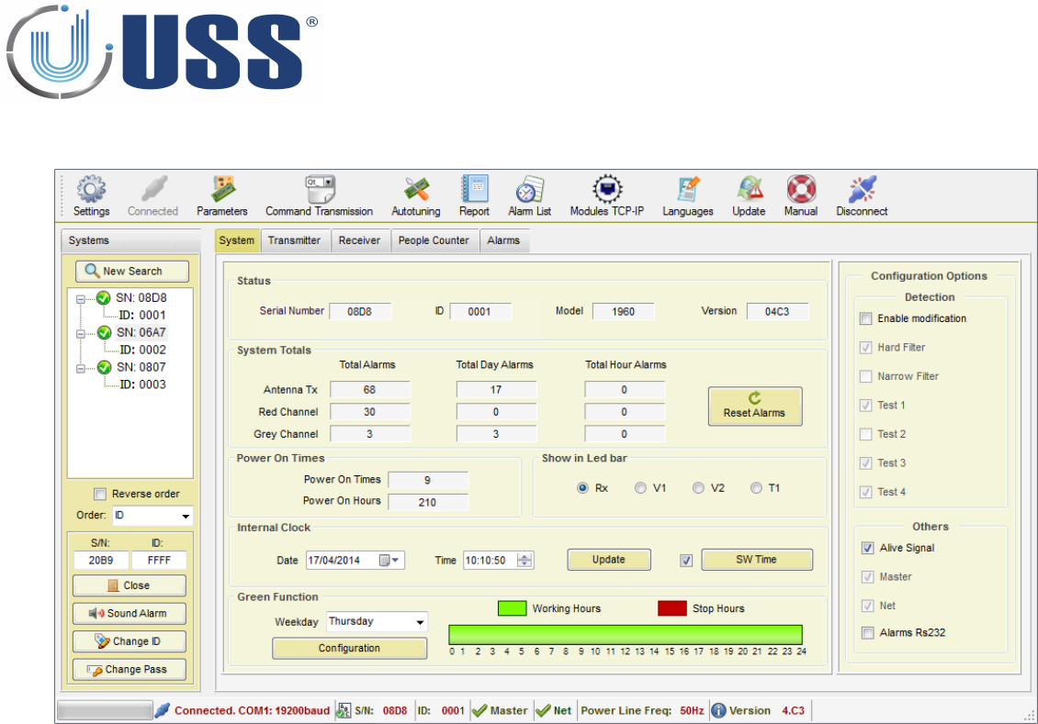Click the green working hours timeline bar
Screen dimensions: 1038x724
(625, 635)
